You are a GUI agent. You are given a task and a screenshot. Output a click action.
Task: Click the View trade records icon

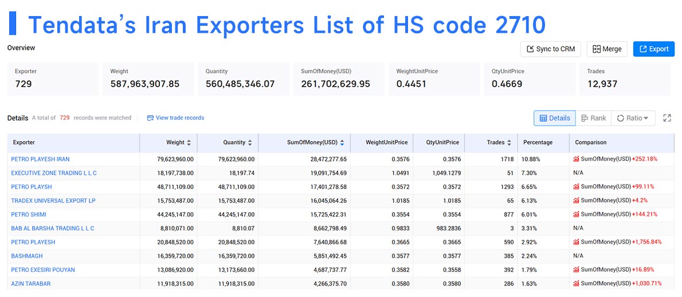151,118
